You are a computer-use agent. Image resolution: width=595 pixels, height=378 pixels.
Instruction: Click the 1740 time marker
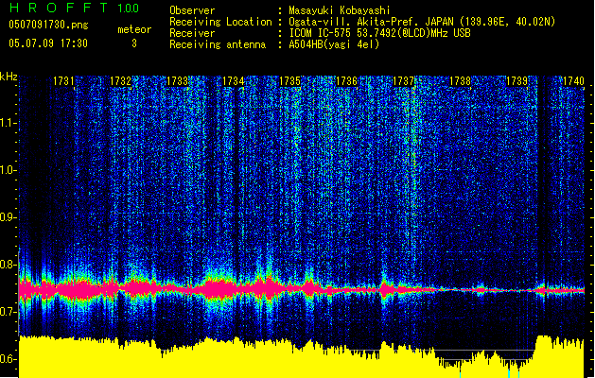coord(573,81)
